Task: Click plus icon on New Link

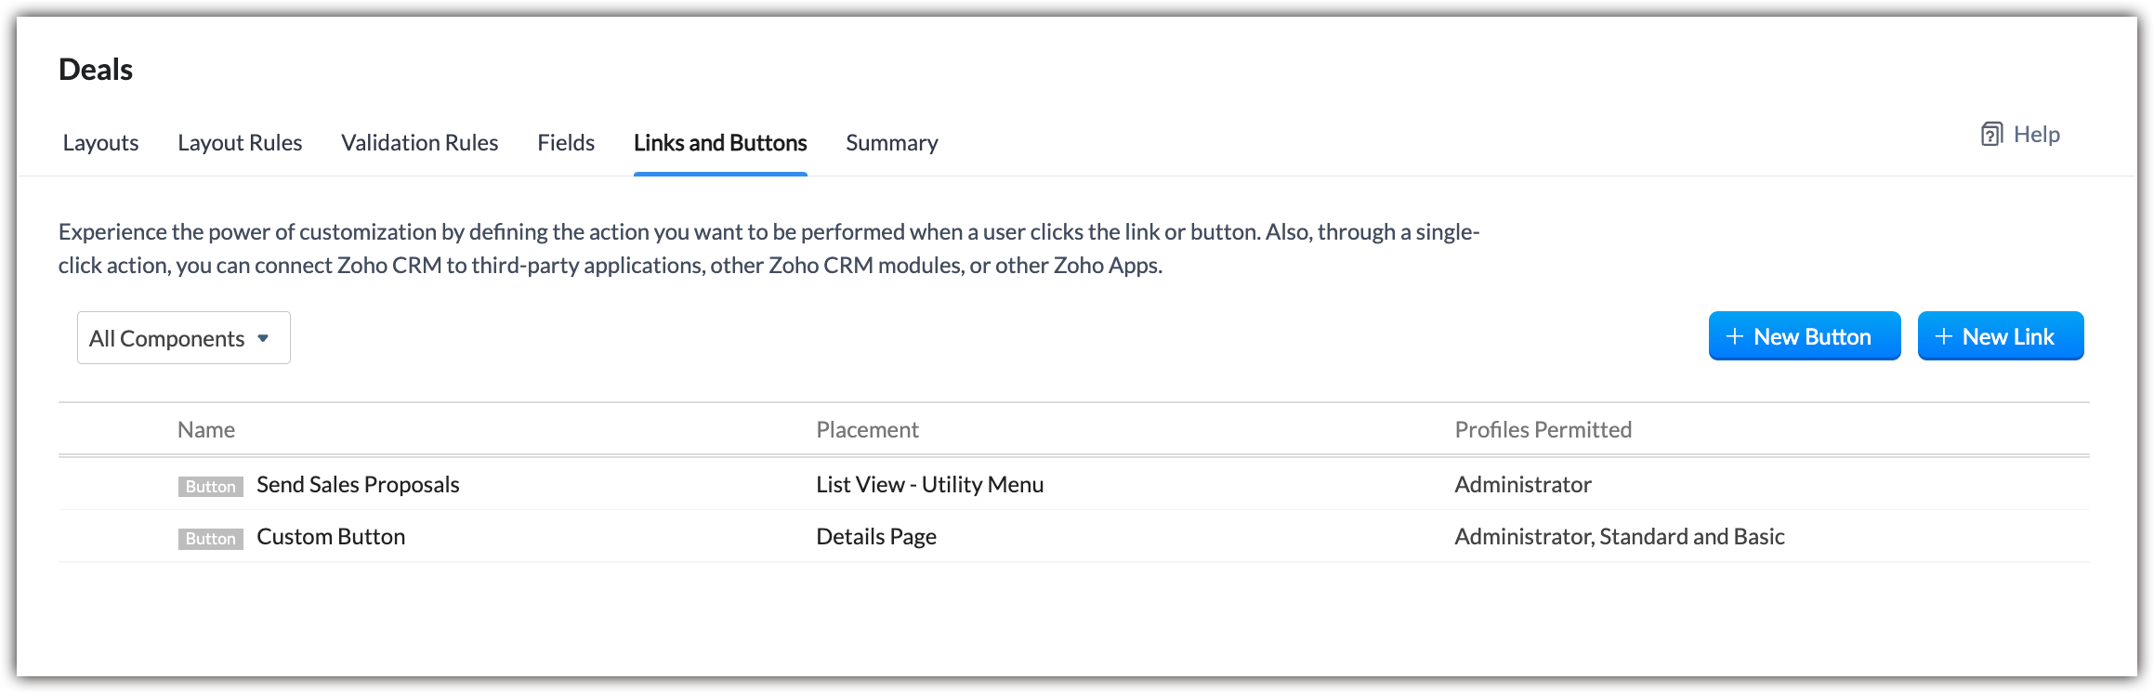Action: click(1943, 336)
